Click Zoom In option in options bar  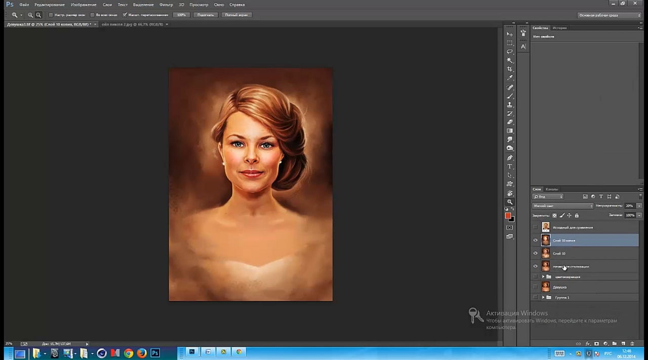[x=30, y=15]
